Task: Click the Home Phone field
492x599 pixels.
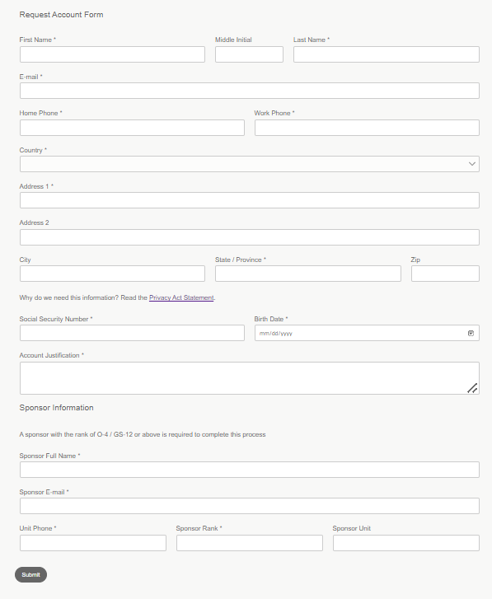Action: [x=132, y=128]
